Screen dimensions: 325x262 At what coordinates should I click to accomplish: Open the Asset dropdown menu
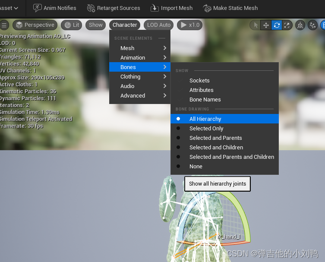pyautogui.click(x=9, y=8)
